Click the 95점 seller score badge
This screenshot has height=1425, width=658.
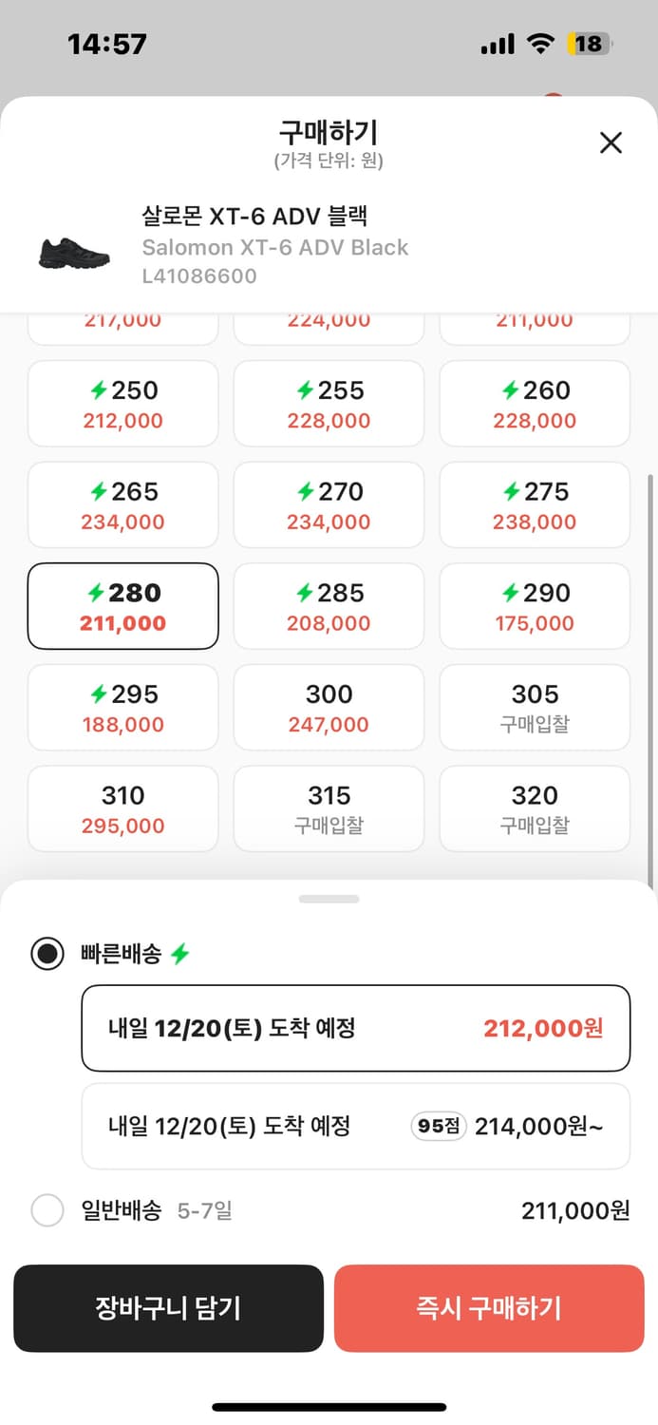point(438,1126)
